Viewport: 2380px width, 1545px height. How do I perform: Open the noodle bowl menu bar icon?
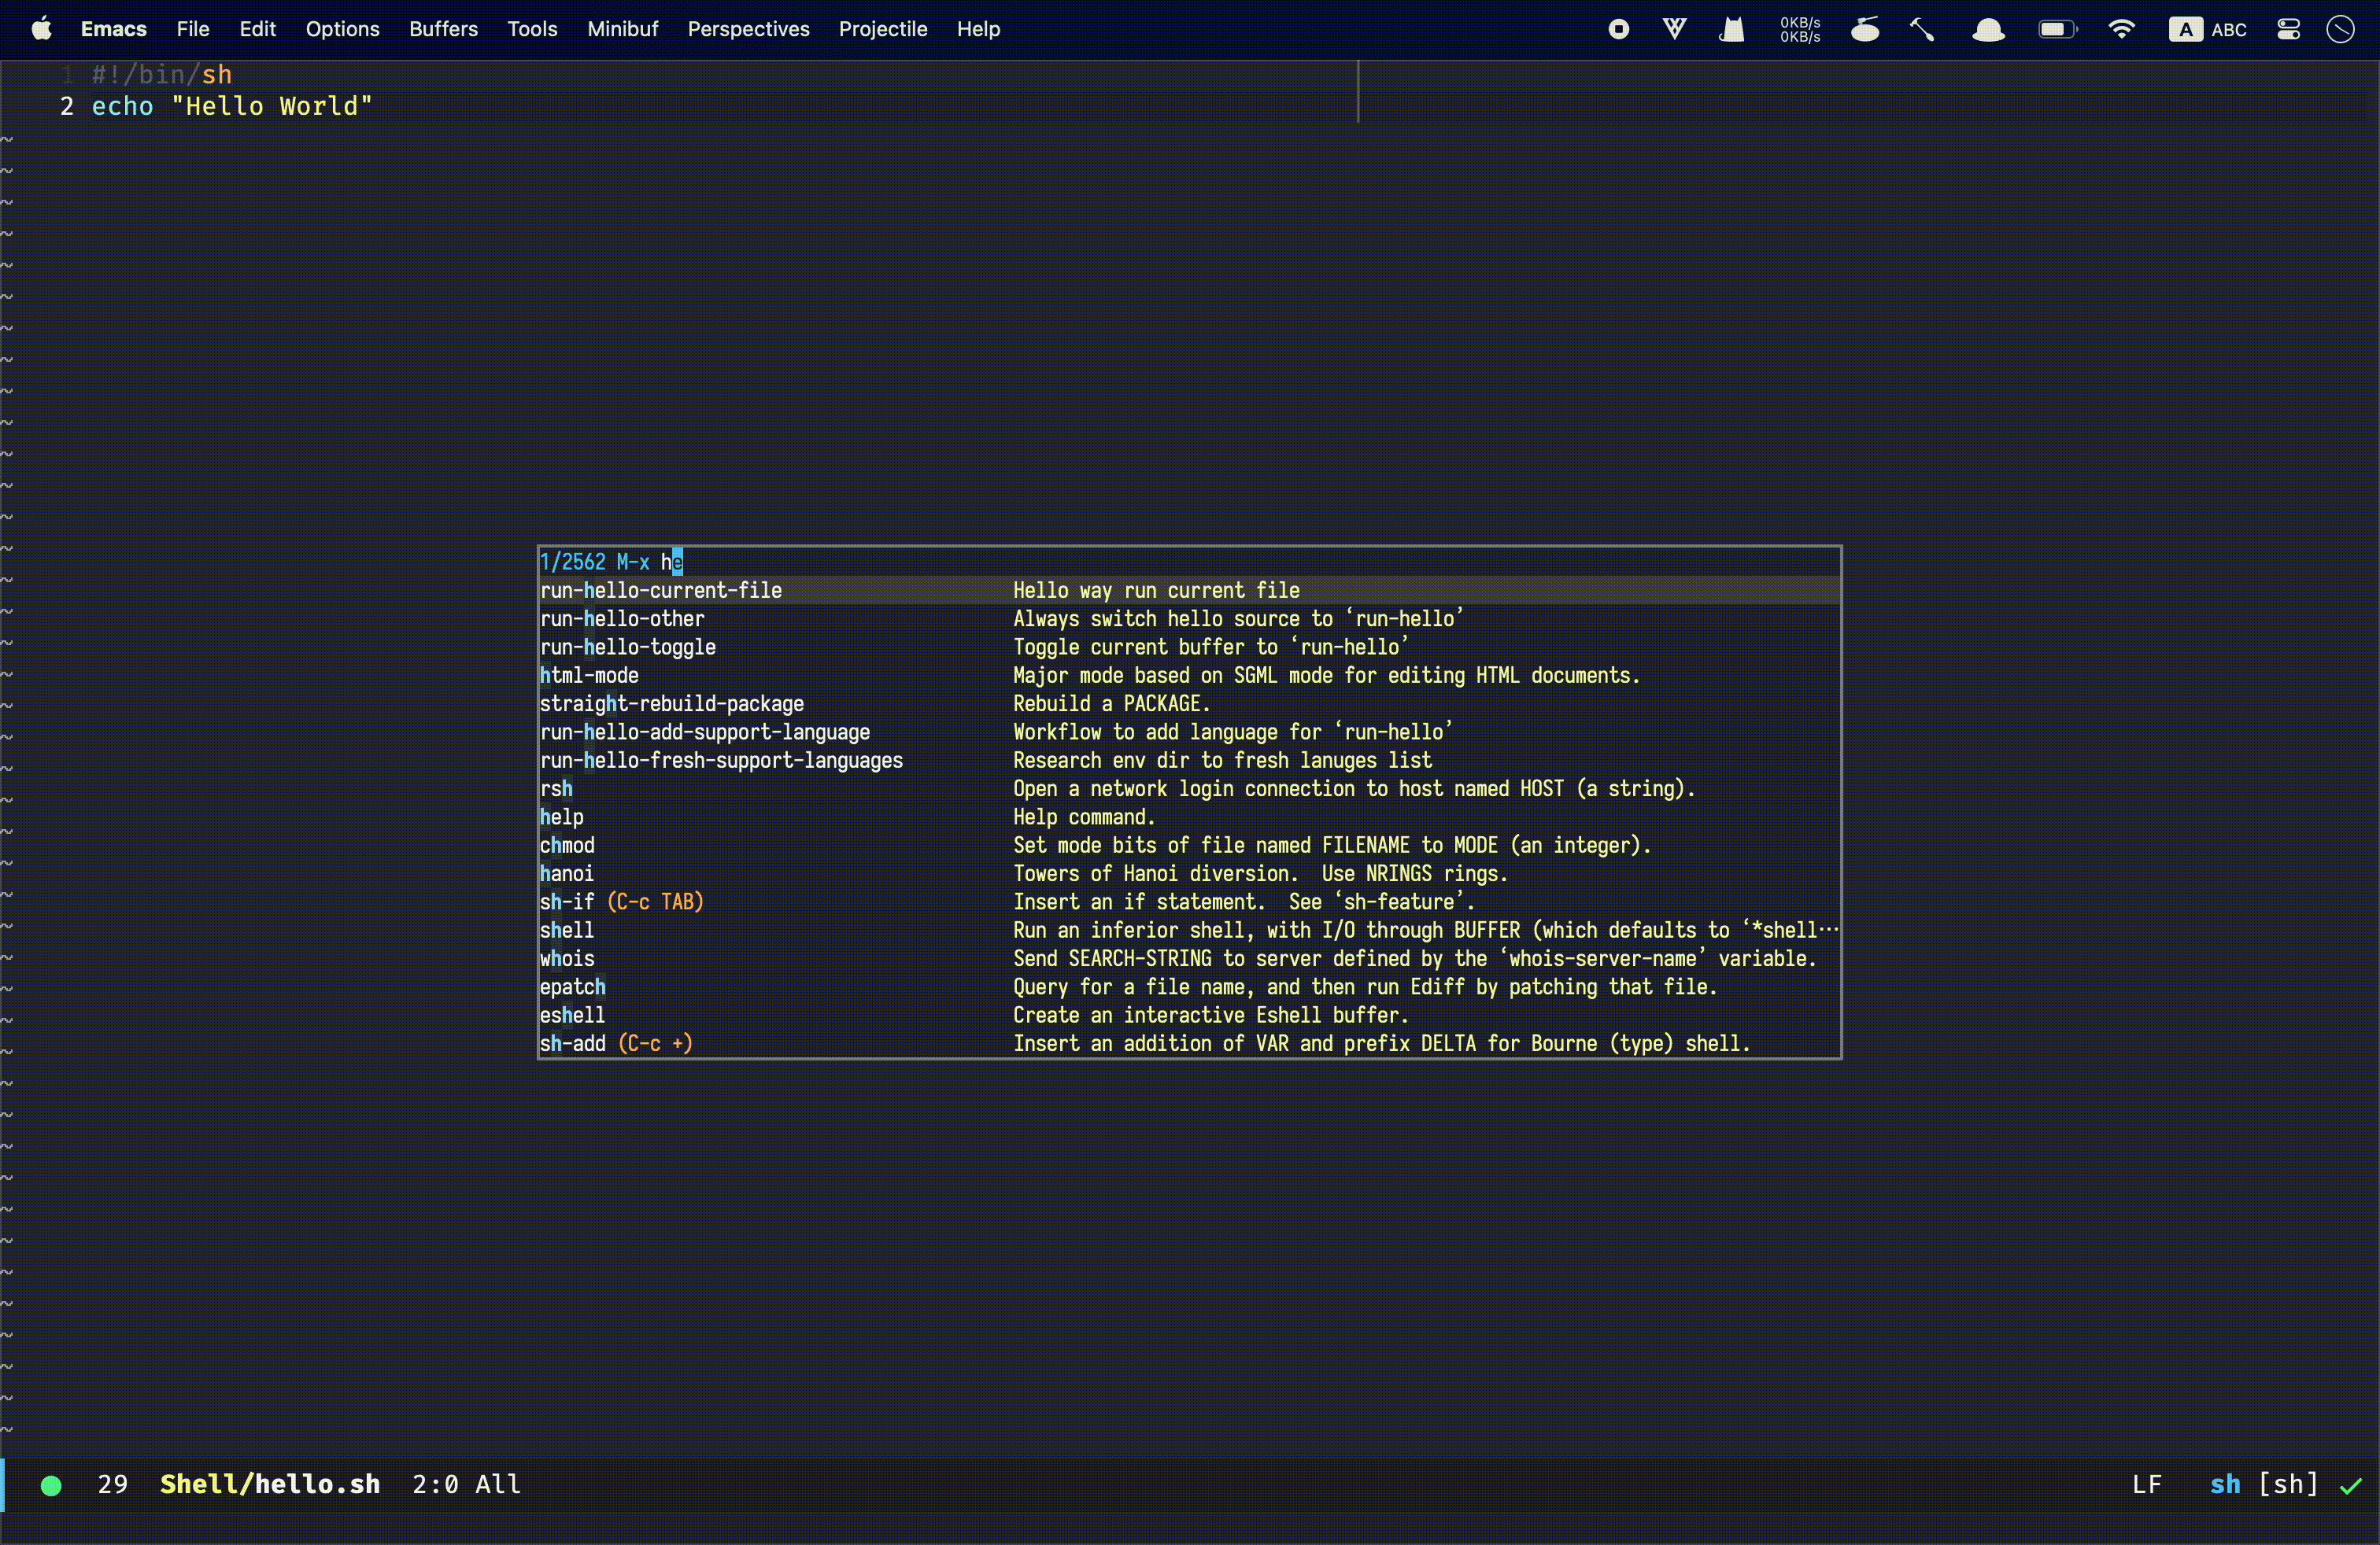point(1865,30)
